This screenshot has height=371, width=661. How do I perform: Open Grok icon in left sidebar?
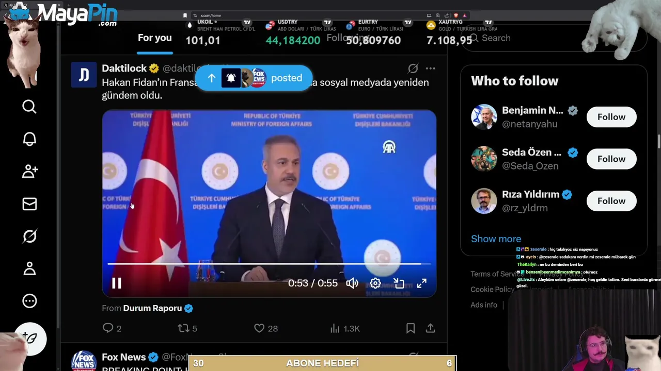(29, 237)
